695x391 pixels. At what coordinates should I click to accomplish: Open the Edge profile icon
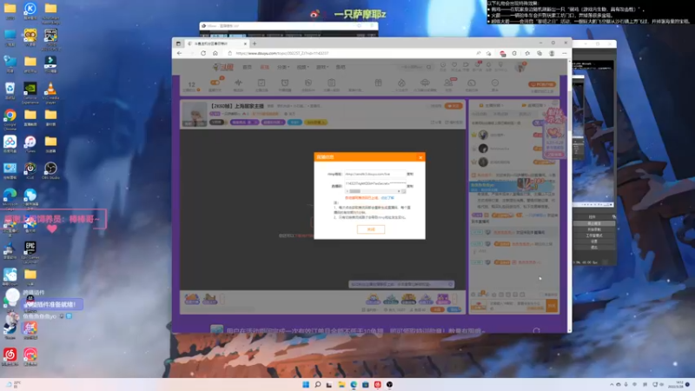tap(552, 53)
